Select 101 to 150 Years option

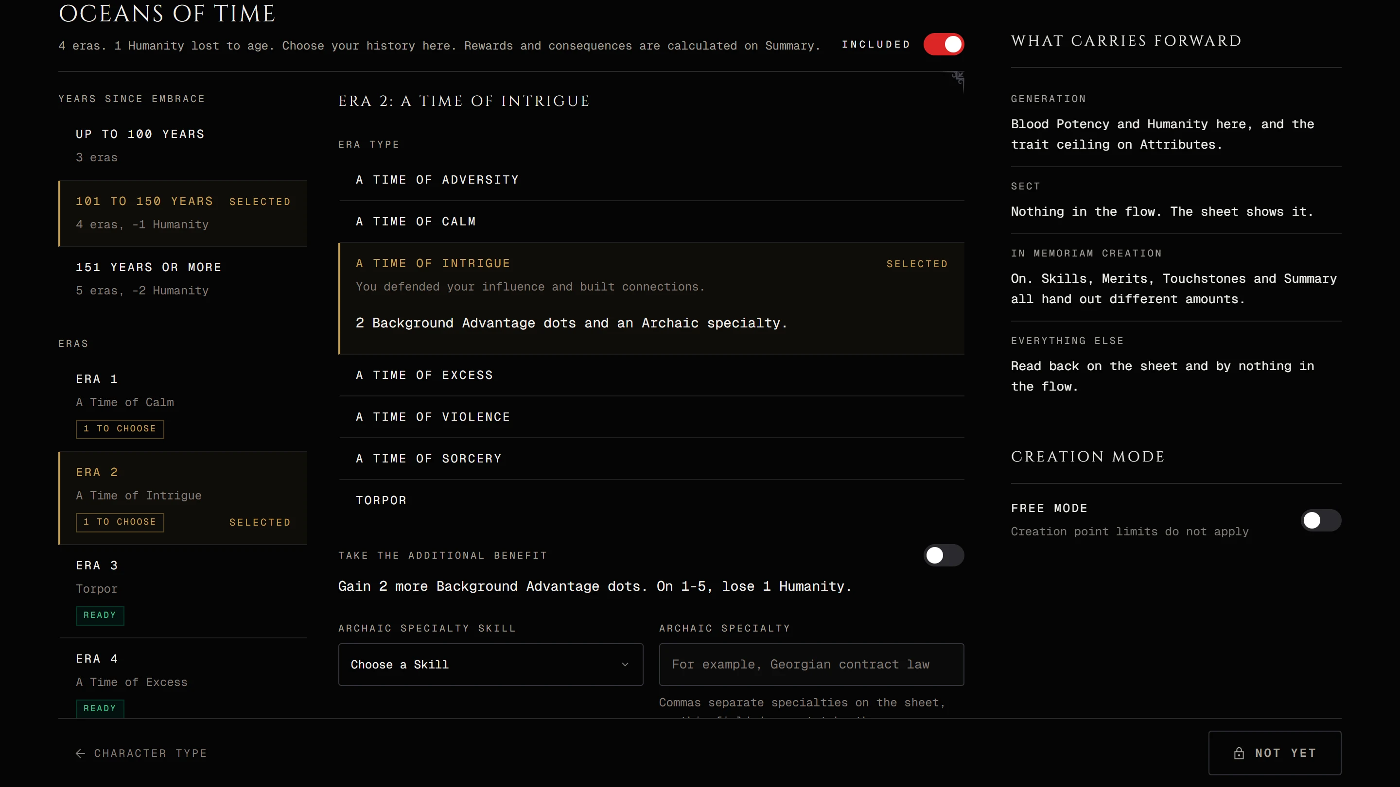(x=183, y=213)
